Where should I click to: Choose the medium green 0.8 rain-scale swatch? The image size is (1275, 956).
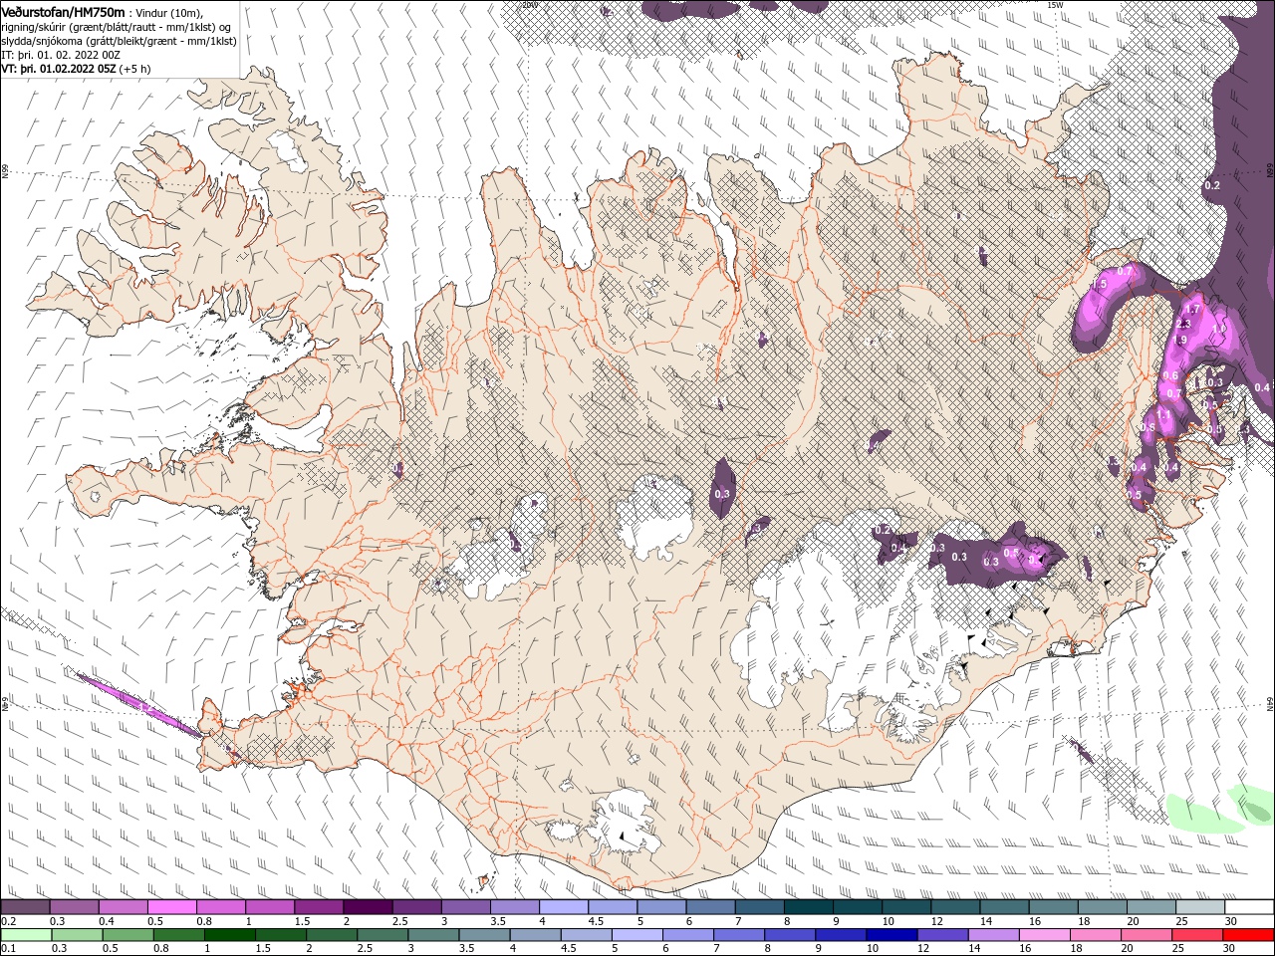coord(178,935)
